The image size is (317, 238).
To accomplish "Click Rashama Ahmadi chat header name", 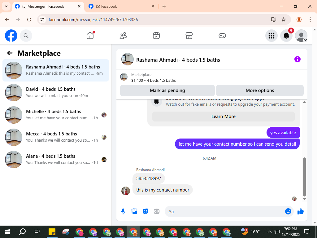I will pyautogui.click(x=178, y=60).
